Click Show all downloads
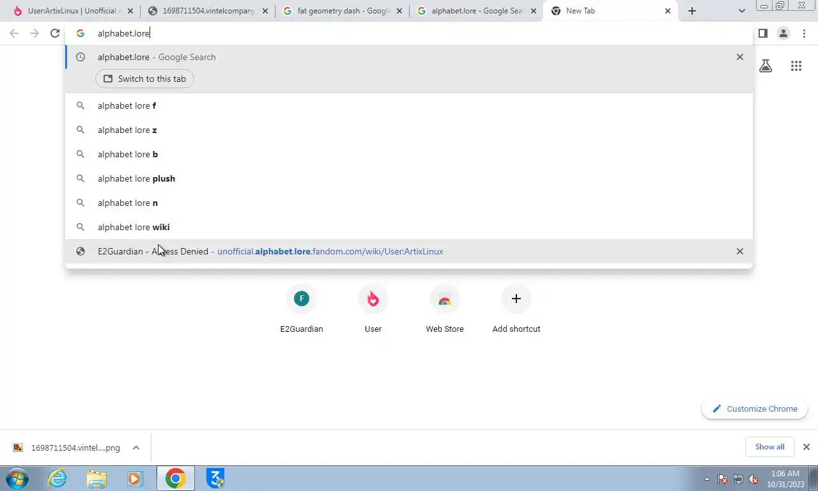This screenshot has height=491, width=818. pyautogui.click(x=769, y=447)
